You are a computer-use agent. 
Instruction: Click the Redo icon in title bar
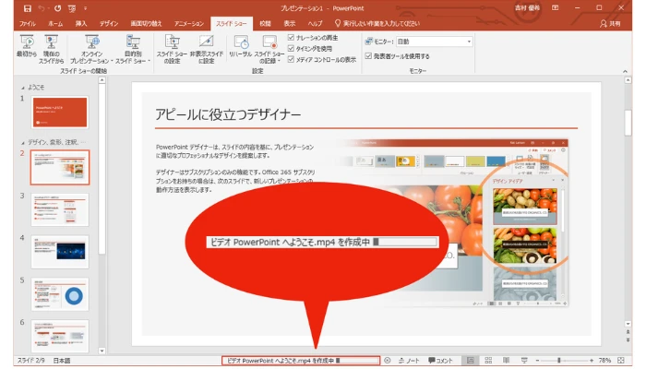[x=57, y=8]
